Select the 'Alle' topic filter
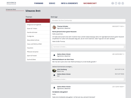131x98 pixels. [x=38, y=21]
